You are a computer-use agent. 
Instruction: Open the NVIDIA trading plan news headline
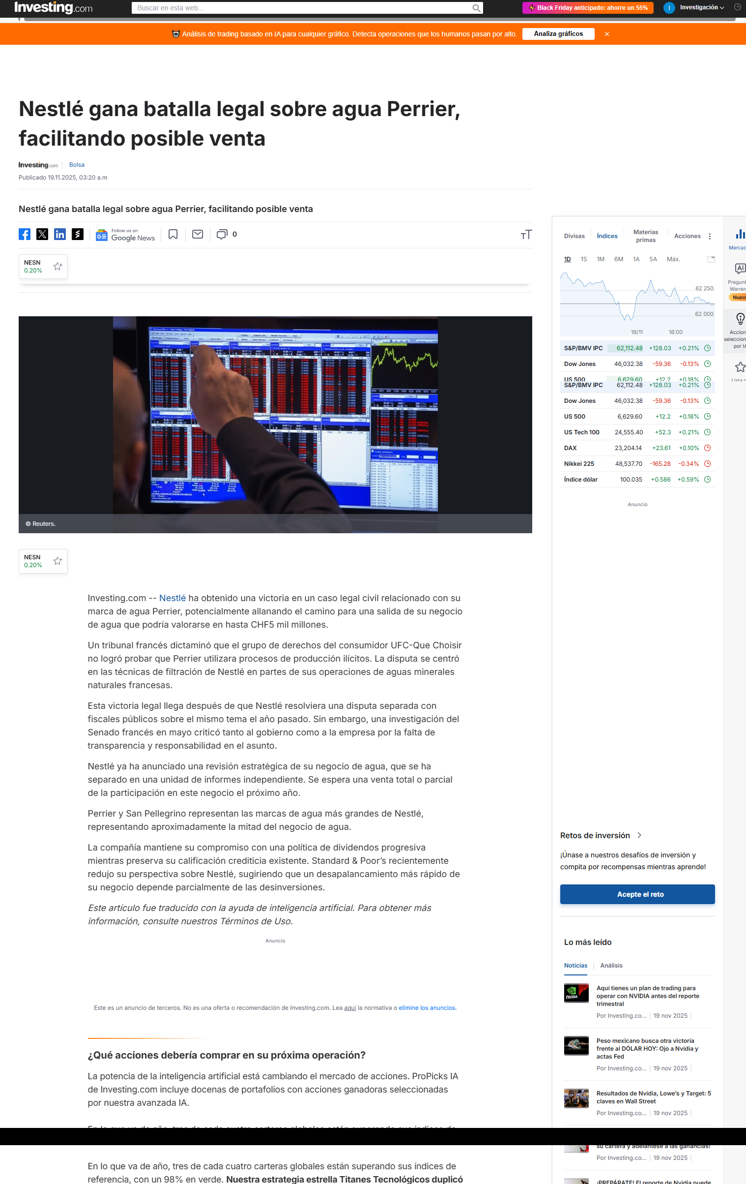click(648, 996)
